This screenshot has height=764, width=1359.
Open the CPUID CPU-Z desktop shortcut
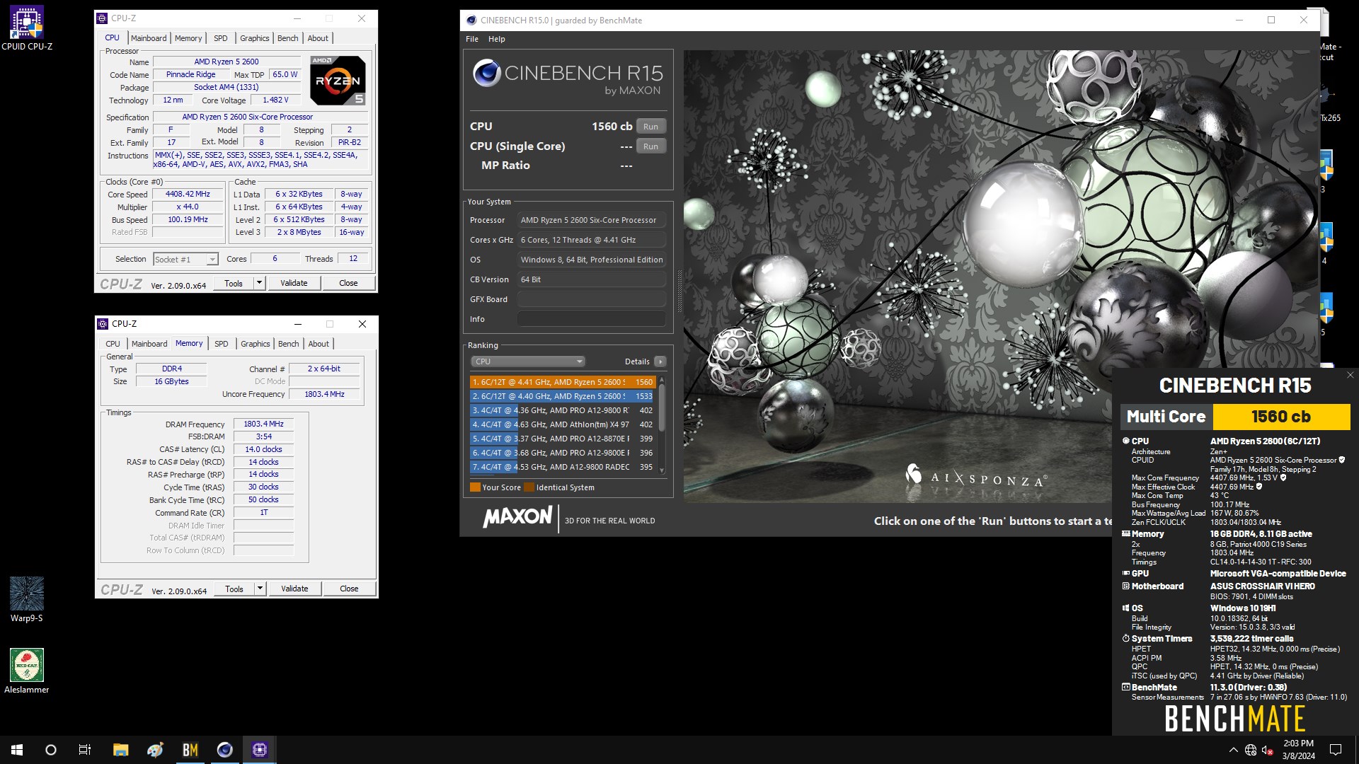click(x=27, y=28)
